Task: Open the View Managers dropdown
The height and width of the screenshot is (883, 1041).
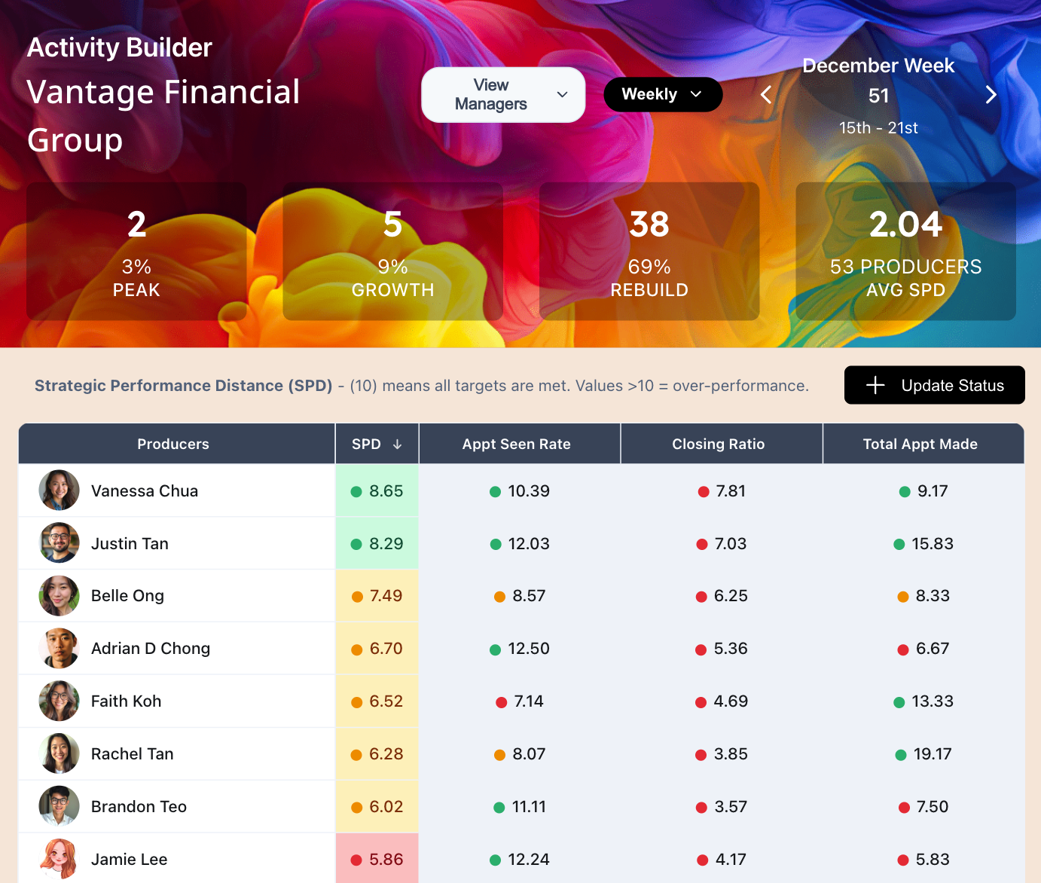Action: [502, 94]
